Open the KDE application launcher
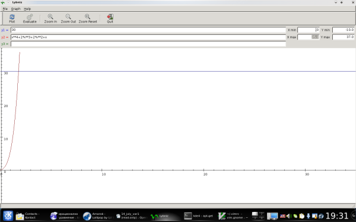 click(x=8, y=215)
